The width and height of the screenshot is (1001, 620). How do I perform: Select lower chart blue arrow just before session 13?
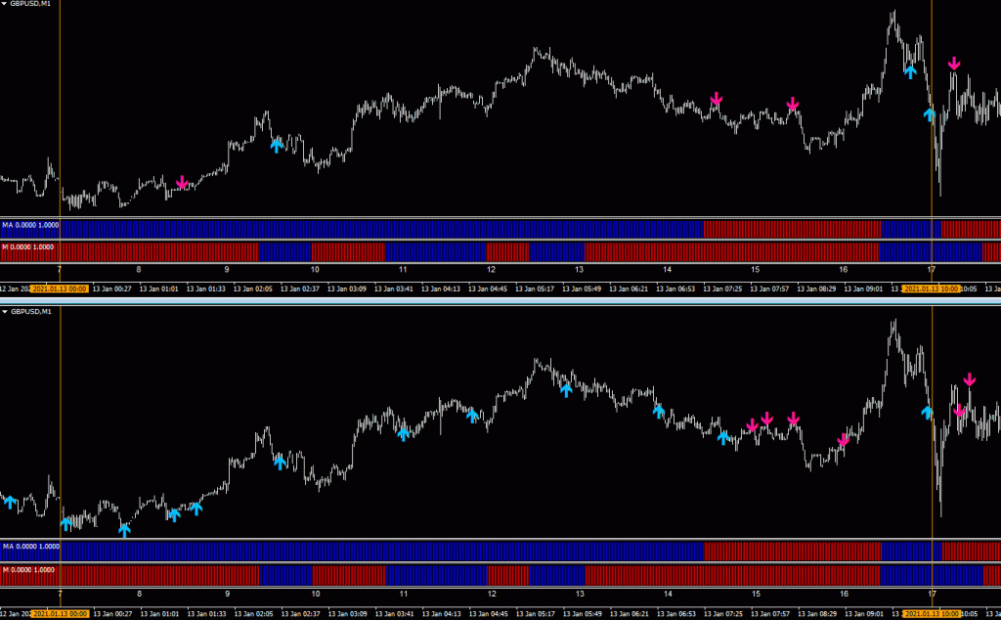tap(566, 389)
